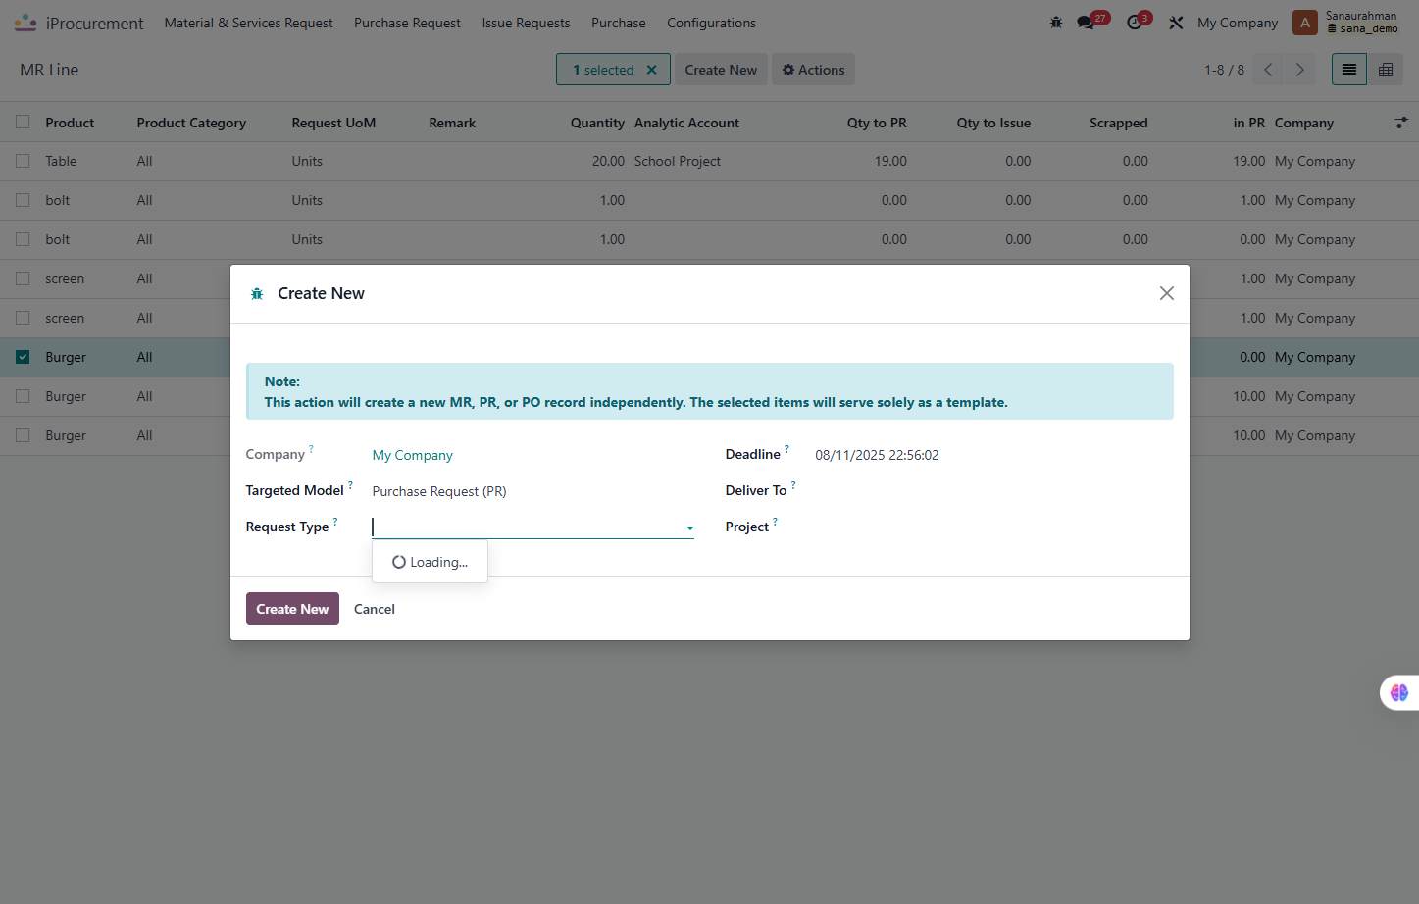Screen dimensions: 1419x904
Task: Open the optional columns adjust icon
Action: tap(1401, 123)
